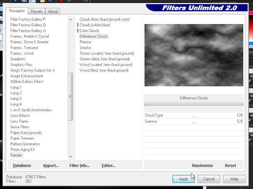Open the About tab

click(53, 11)
